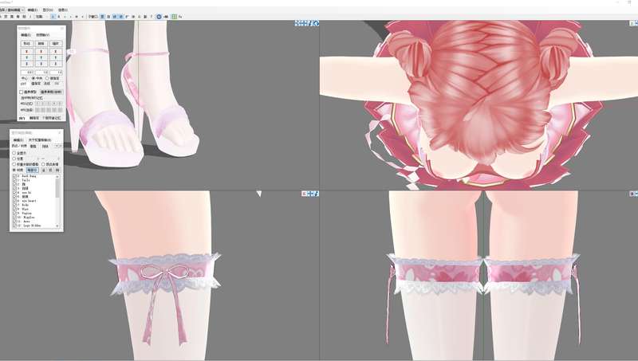The width and height of the screenshot is (638, 361).
Task: Expand the tab overflow arrows in display panel
Action: [58, 146]
